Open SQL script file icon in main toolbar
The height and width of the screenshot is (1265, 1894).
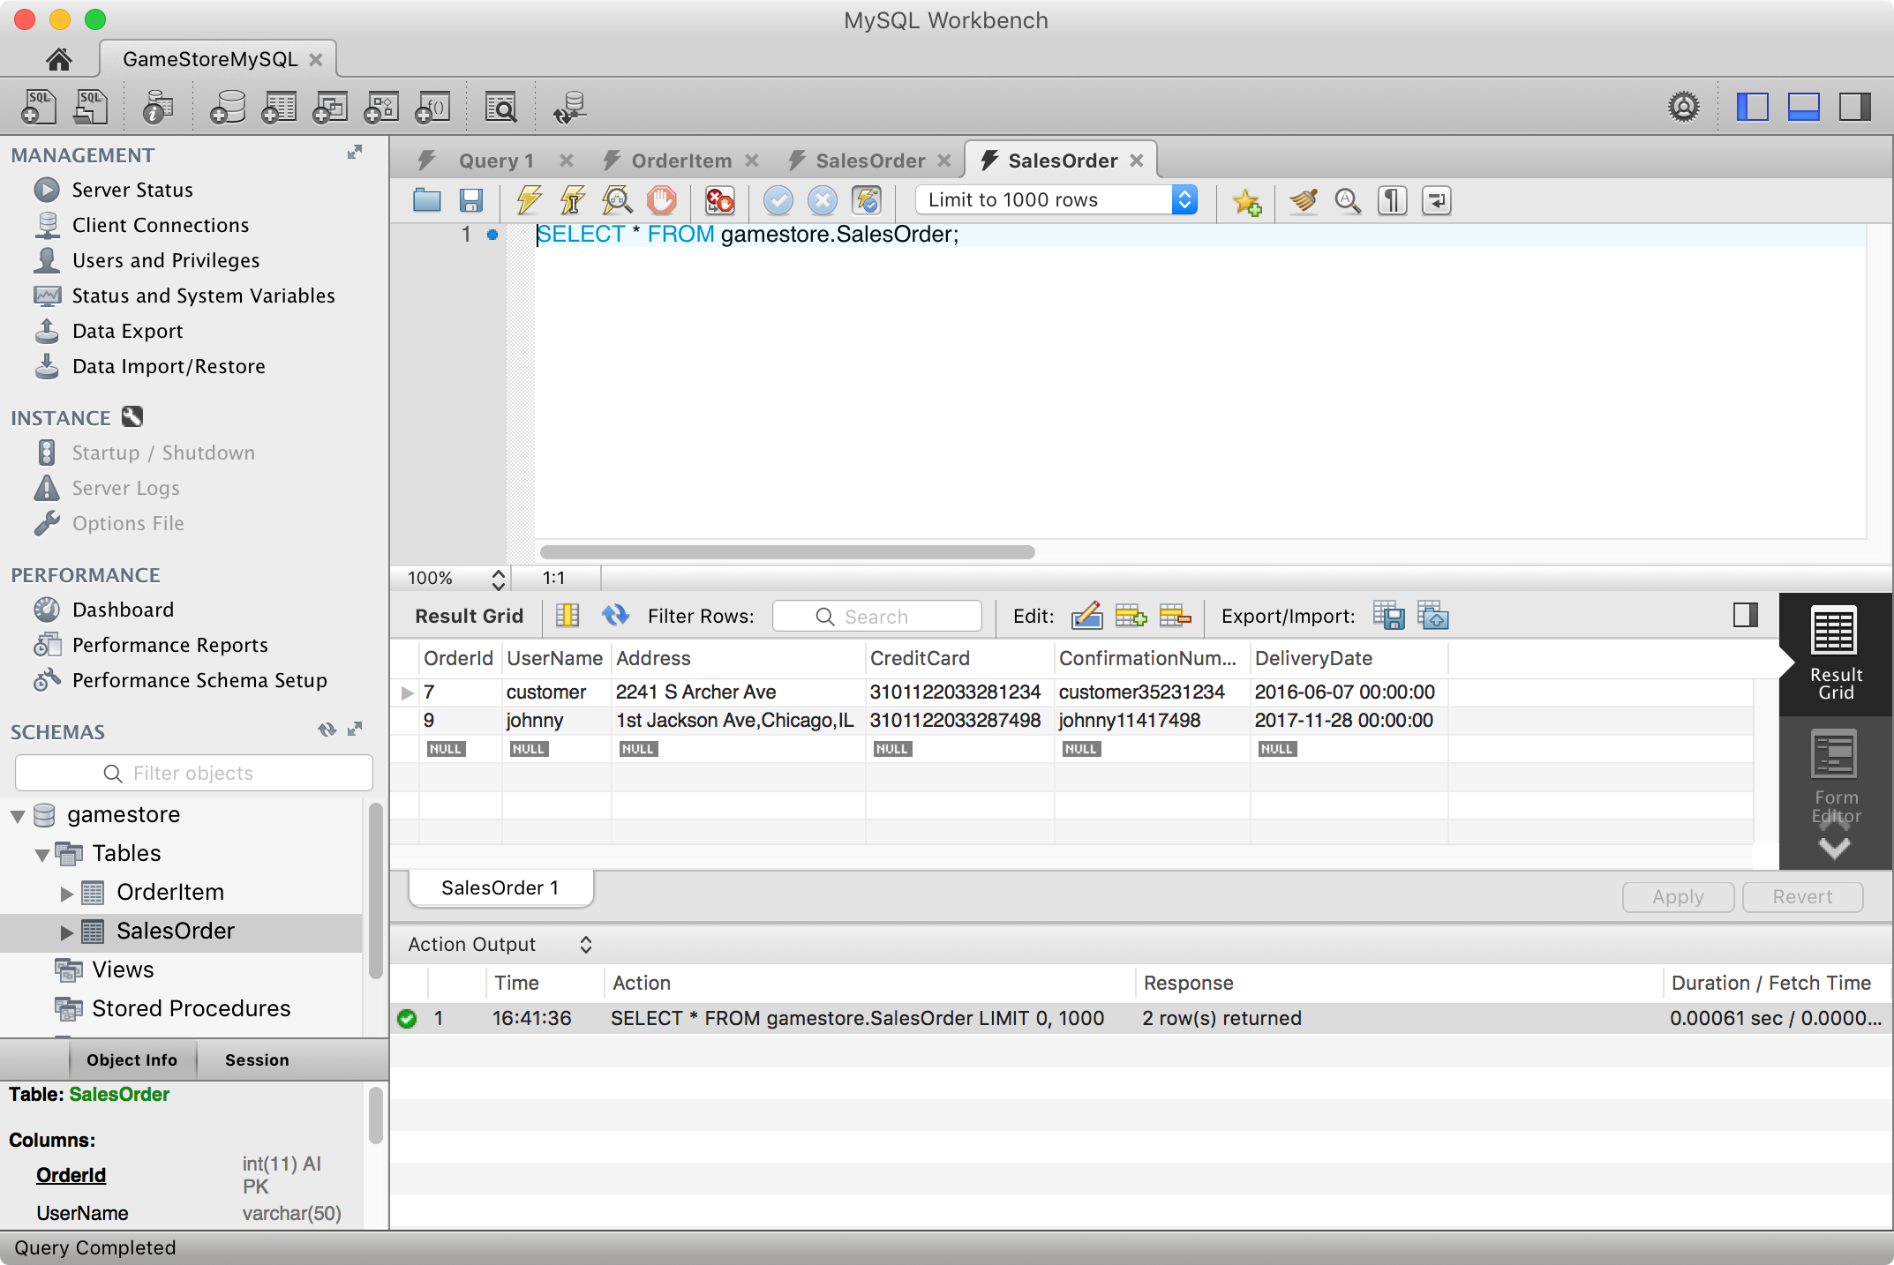coord(90,107)
